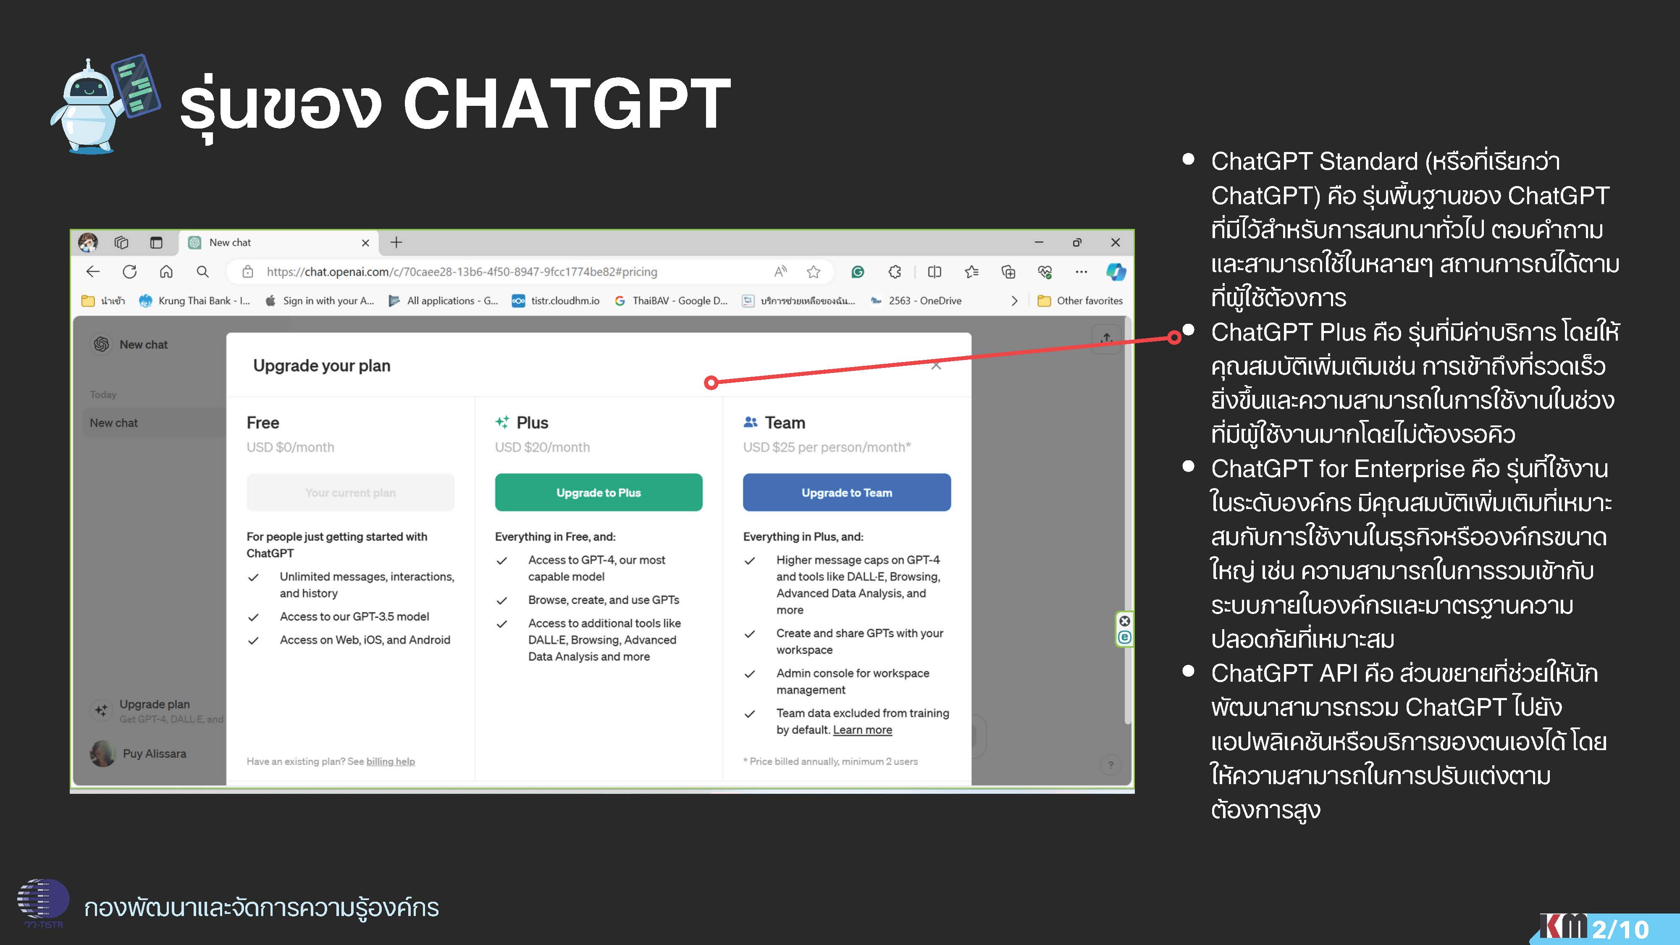Open the Puy Alissara account menu
Viewport: 1680px width, 945px height.
(139, 754)
